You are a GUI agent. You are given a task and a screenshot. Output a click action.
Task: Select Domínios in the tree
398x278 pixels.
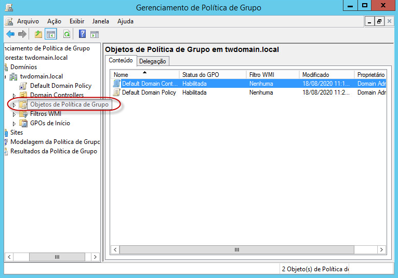click(x=23, y=67)
